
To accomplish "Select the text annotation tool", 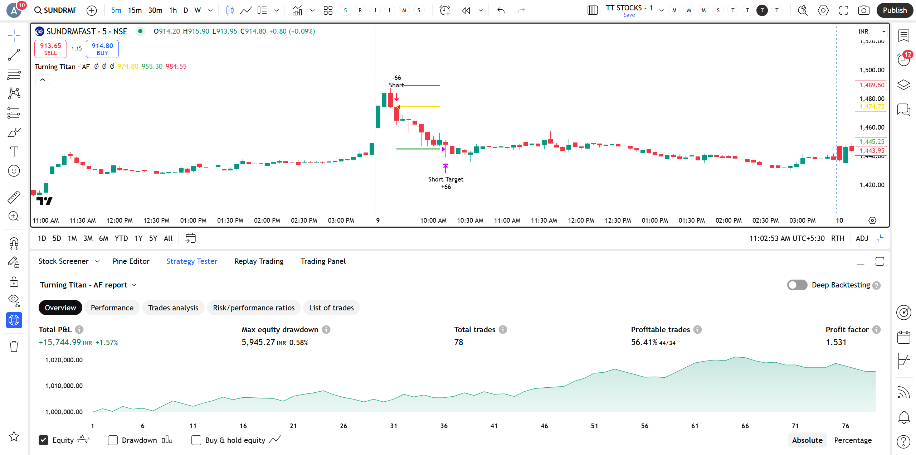I will (14, 151).
